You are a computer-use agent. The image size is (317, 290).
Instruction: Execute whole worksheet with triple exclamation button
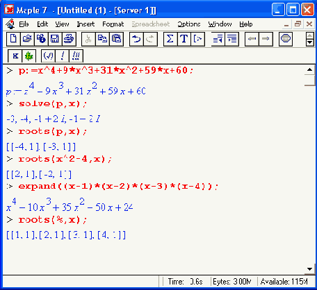click(x=76, y=56)
